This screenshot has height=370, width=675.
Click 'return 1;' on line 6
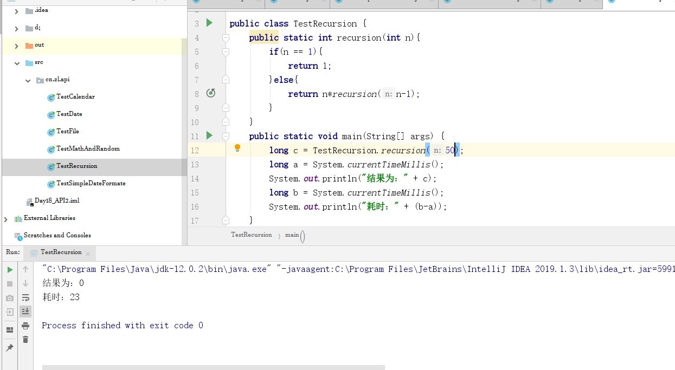[x=310, y=66]
